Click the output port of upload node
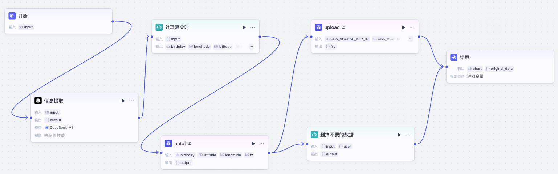The width and height of the screenshot is (558, 174). (419, 36)
